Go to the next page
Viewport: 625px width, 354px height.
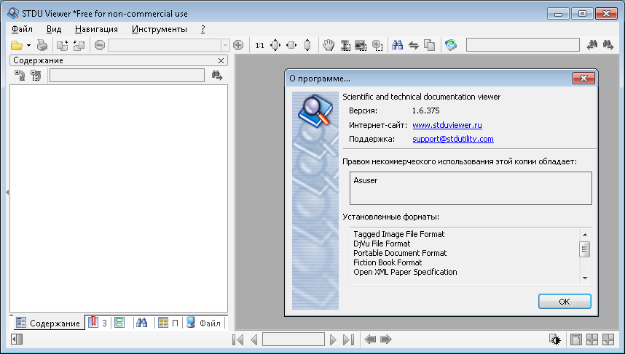(333, 339)
